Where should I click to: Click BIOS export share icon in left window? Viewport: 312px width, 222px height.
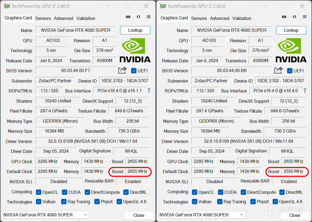click(x=122, y=70)
